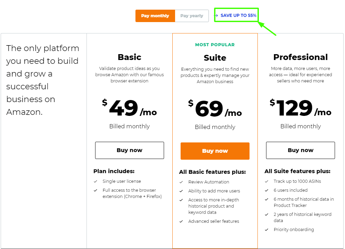345x249 pixels.
Task: Click checkmark next to 6 users included
Action: 267,190
